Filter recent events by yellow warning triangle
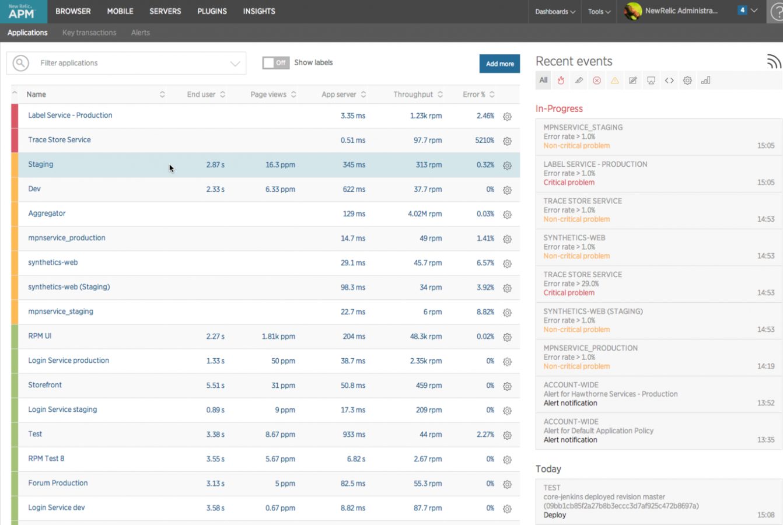This screenshot has height=525, width=783. [615, 80]
